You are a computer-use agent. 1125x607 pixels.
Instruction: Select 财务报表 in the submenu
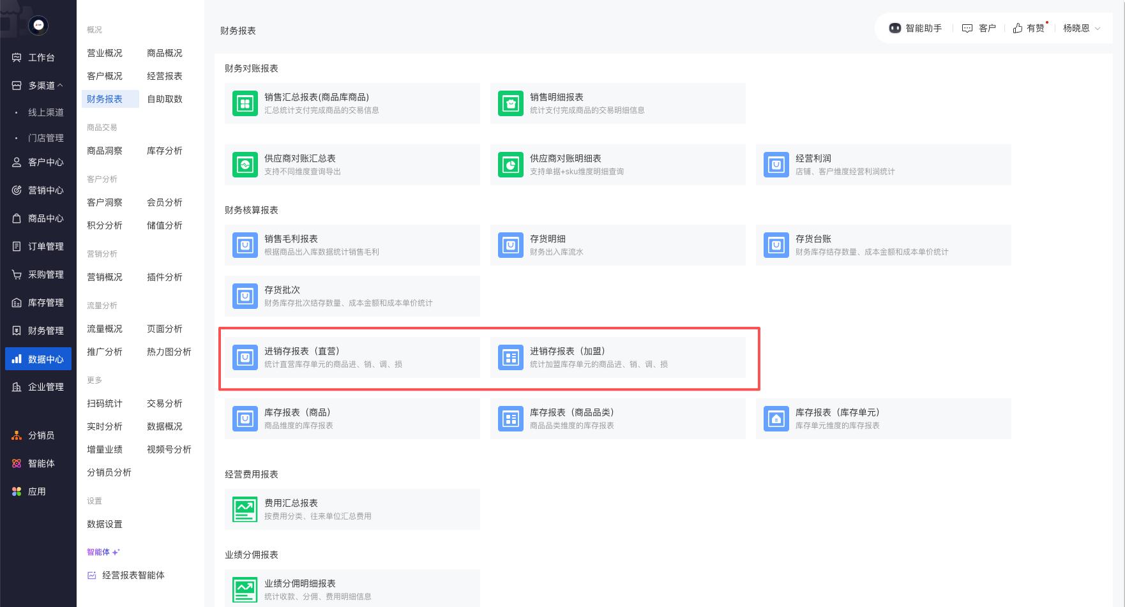click(105, 99)
